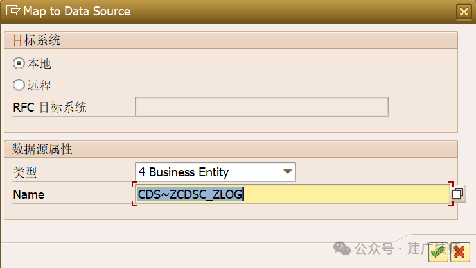Click the dialog icon next to title
Image resolution: width=476 pixels, height=268 pixels.
coord(13,11)
